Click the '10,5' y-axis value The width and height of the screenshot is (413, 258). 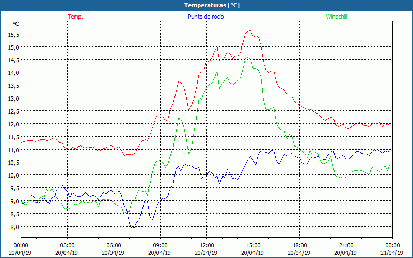pyautogui.click(x=14, y=163)
